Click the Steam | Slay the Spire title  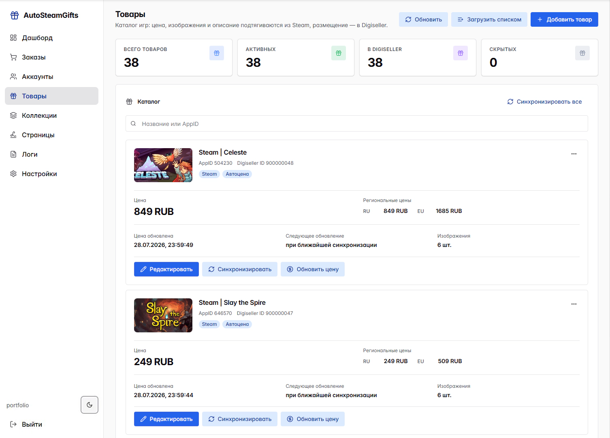232,302
